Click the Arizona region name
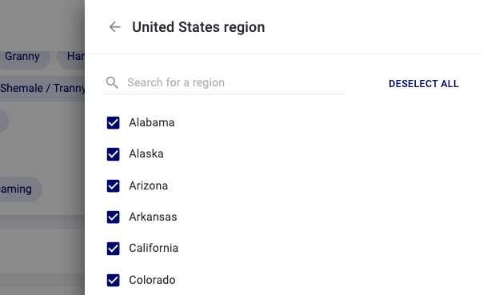Image resolution: width=483 pixels, height=295 pixels. (148, 185)
